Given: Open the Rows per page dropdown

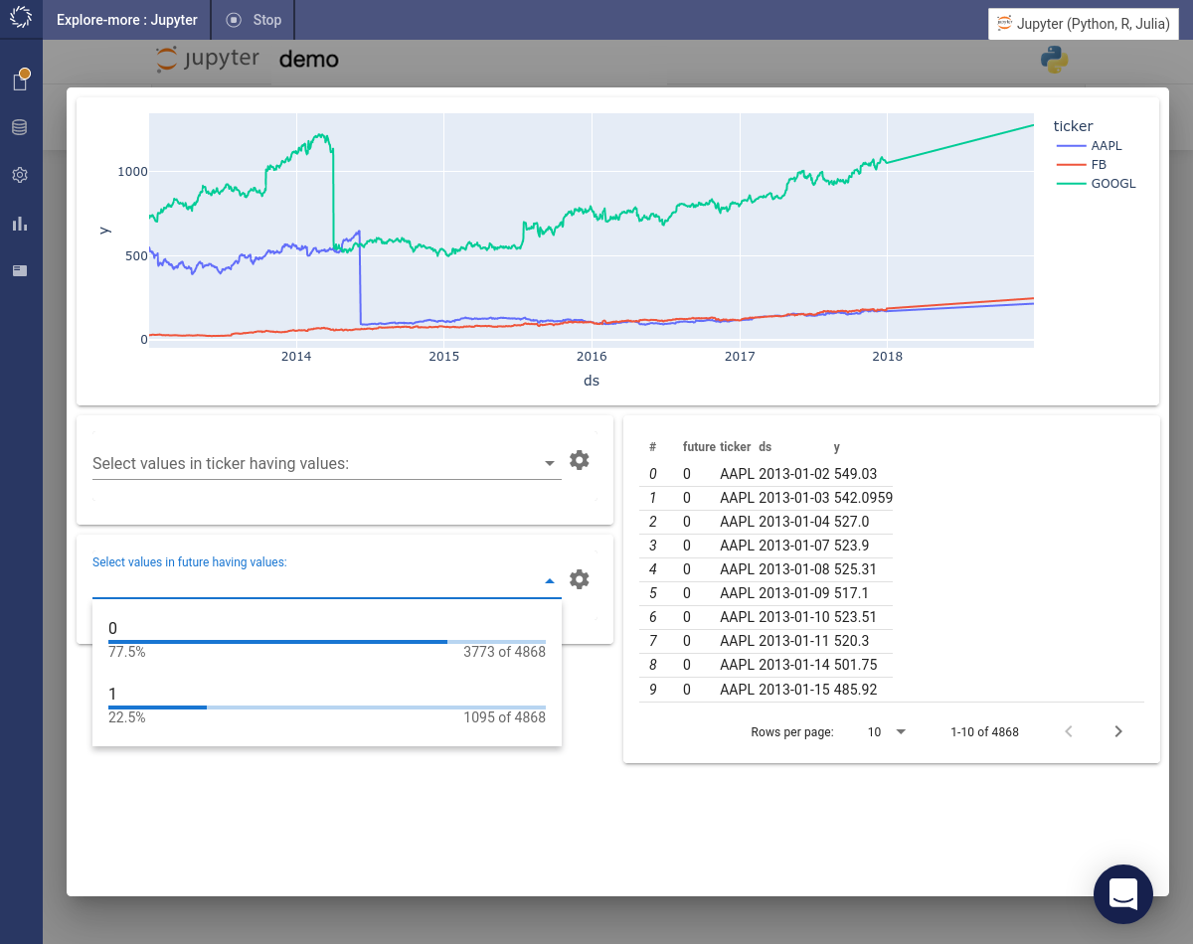Looking at the screenshot, I should point(887,731).
